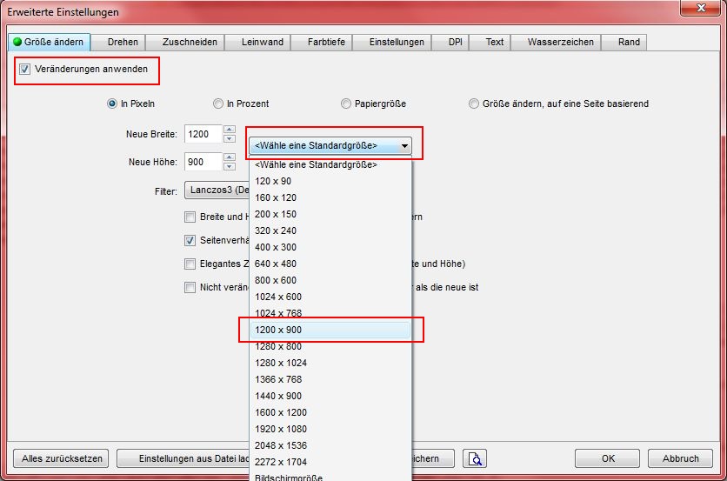This screenshot has width=727, height=481.
Task: Click Alles zurücksetzen button
Action: tap(62, 458)
